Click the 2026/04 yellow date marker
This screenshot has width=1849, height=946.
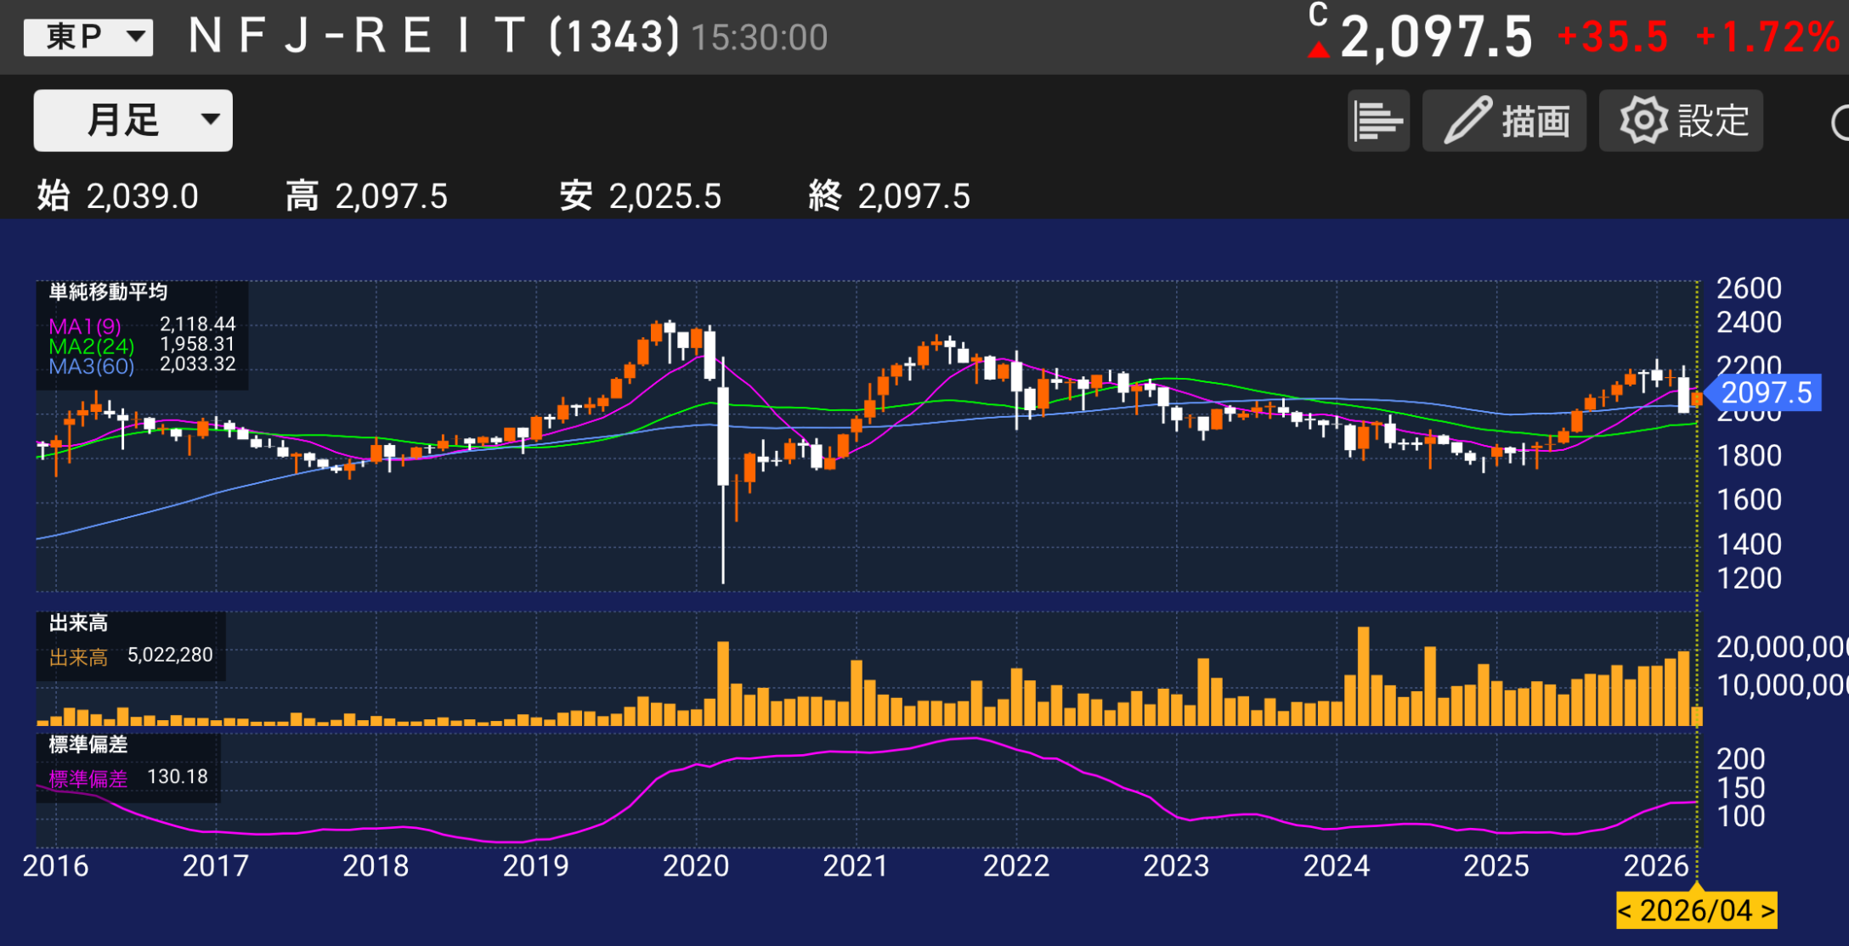click(x=1696, y=911)
